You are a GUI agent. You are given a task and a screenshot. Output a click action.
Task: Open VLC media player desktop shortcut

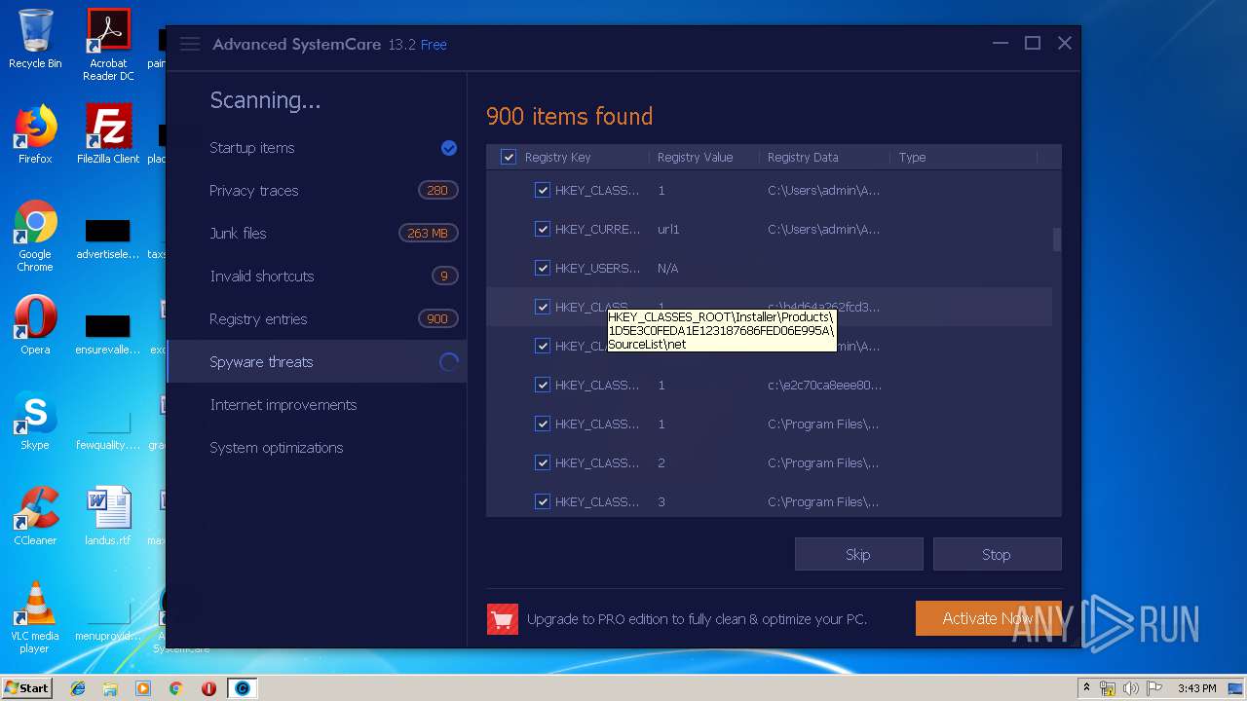pos(35,616)
